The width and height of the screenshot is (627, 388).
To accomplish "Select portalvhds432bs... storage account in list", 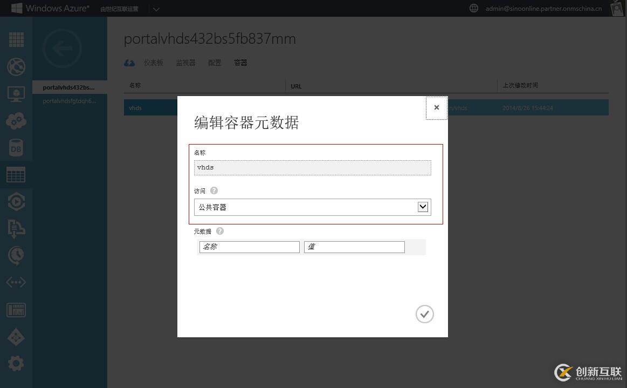I will [70, 87].
